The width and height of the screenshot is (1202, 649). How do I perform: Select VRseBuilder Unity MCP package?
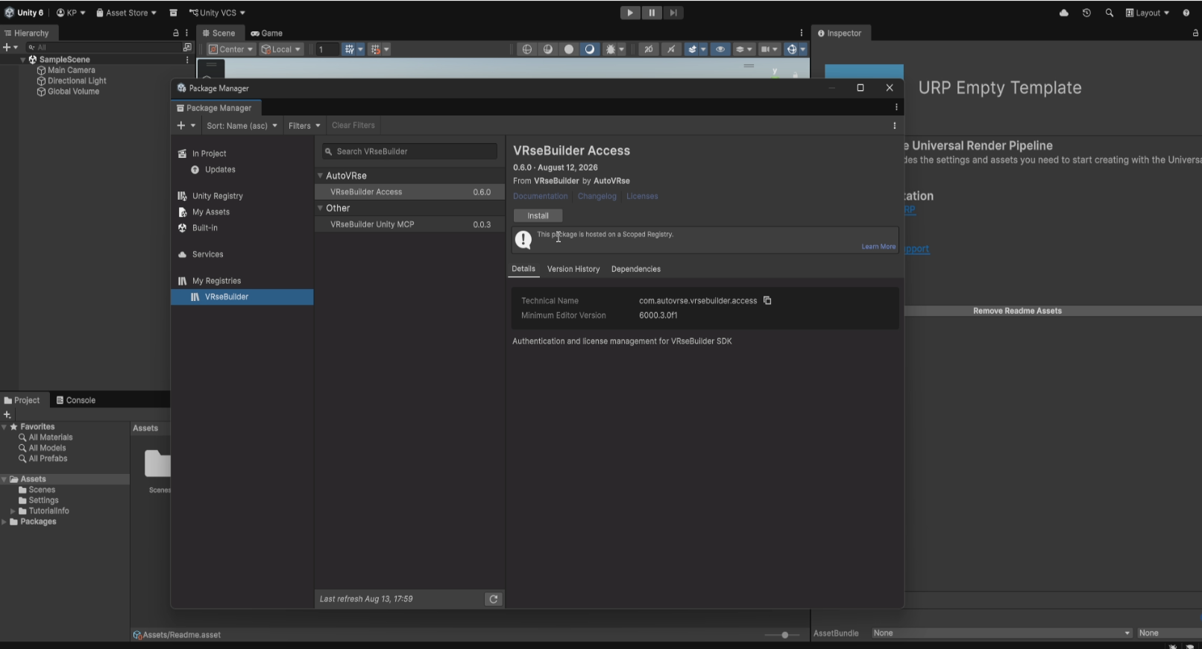click(409, 224)
